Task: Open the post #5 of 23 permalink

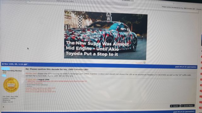Action: [x=184, y=112]
